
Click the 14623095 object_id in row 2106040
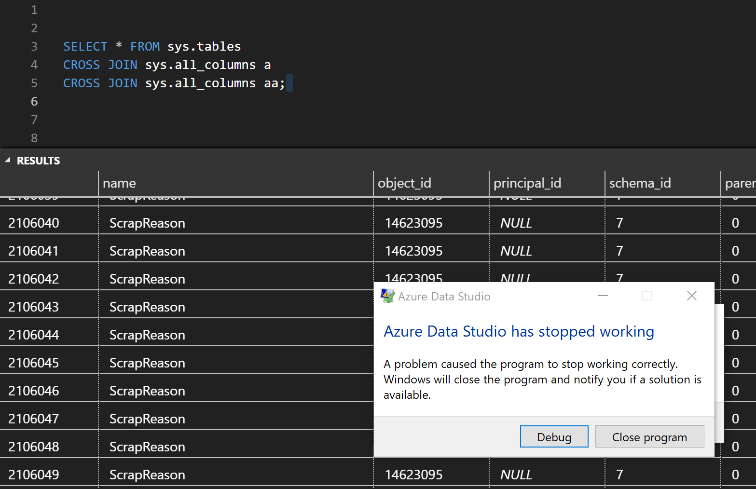(413, 223)
